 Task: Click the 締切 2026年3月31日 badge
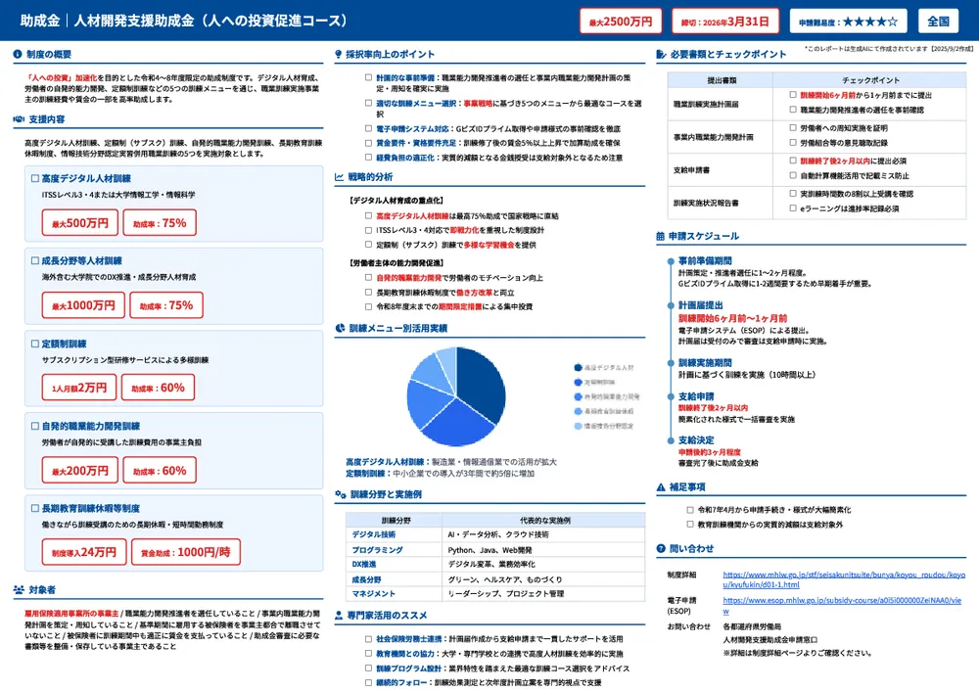[725, 22]
